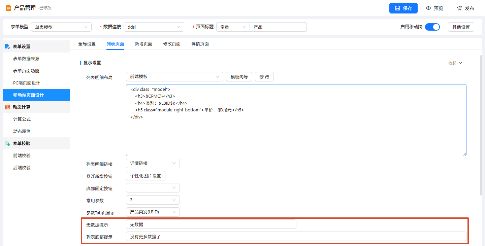Click the 修改 button beside 模板向导
The image size is (485, 246).
[x=264, y=77]
